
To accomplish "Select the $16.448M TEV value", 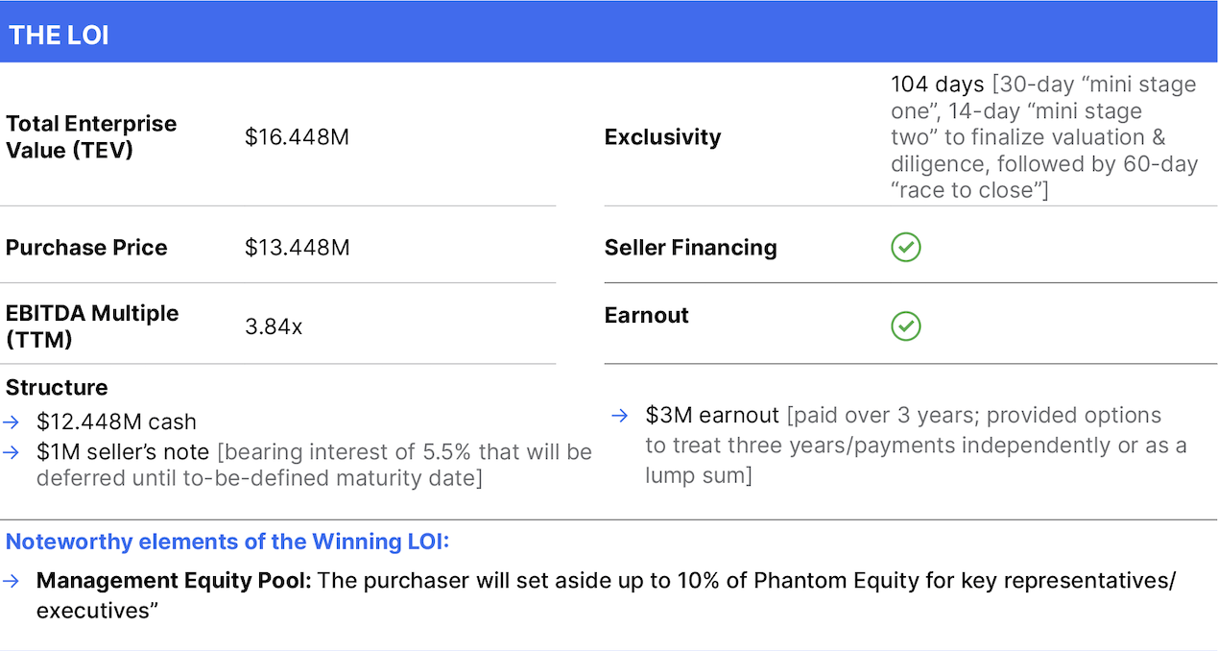I will (297, 137).
